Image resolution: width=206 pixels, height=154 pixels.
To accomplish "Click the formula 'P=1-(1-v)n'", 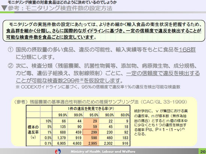I will pyautogui.click(x=170, y=129).
